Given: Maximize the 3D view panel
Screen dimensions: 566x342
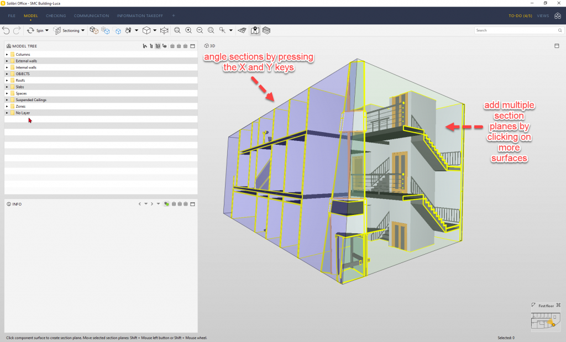Looking at the screenshot, I should (x=557, y=46).
